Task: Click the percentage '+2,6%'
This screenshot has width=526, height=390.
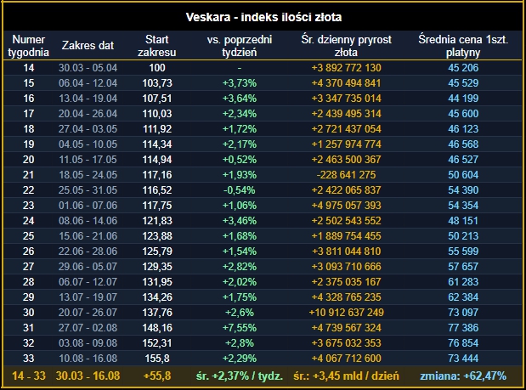Action: click(x=240, y=313)
